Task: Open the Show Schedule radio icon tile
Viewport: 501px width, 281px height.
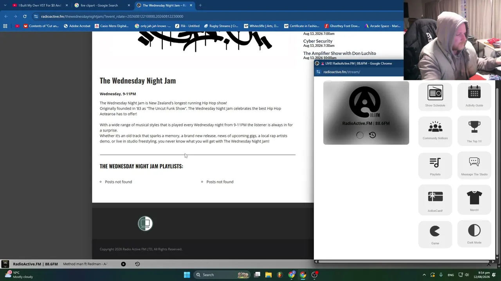Action: pyautogui.click(x=435, y=96)
